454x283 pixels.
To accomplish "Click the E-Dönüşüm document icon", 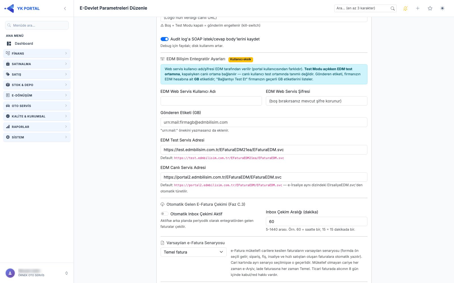I will [8, 95].
